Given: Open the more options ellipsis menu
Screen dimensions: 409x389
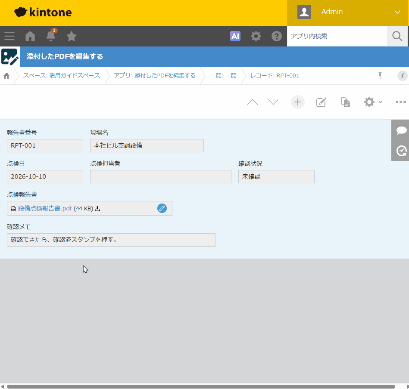Looking at the screenshot, I should pos(401,102).
